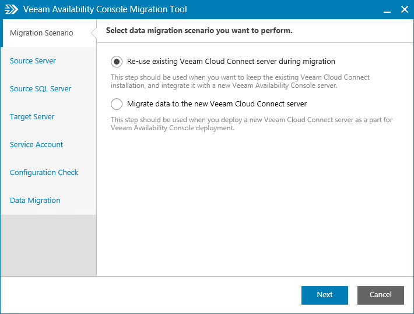Close the Migration Tool window
Viewport: 414px width, 314px height.
404,10
